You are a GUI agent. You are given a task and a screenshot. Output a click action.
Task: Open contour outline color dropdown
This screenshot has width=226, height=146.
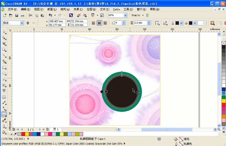pos(181,23)
